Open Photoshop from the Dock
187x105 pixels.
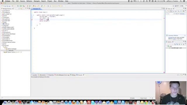(x=115, y=102)
